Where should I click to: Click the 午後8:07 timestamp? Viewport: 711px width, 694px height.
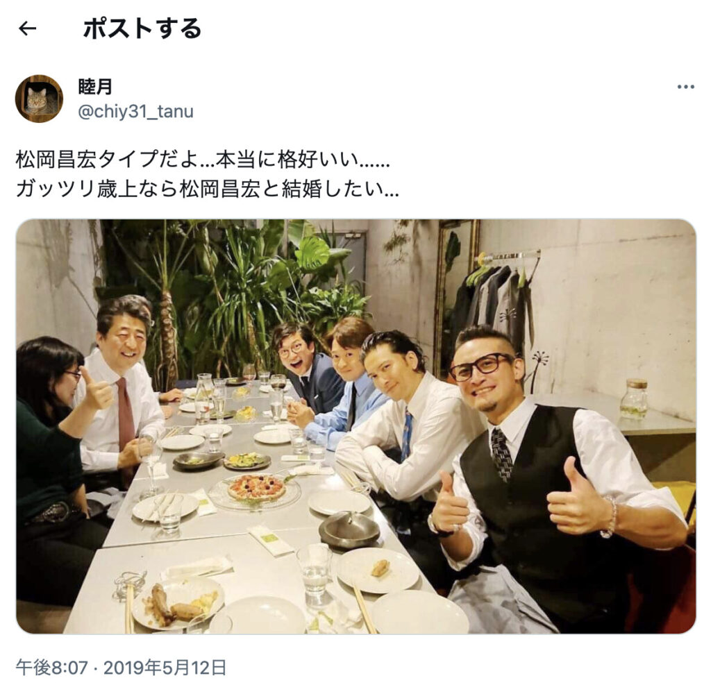[x=51, y=668]
